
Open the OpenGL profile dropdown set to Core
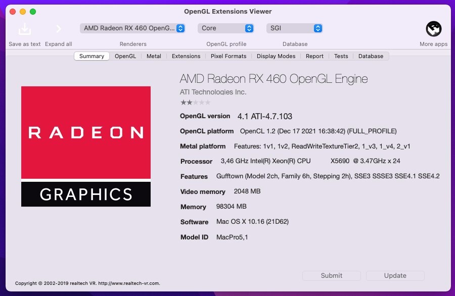(x=226, y=28)
